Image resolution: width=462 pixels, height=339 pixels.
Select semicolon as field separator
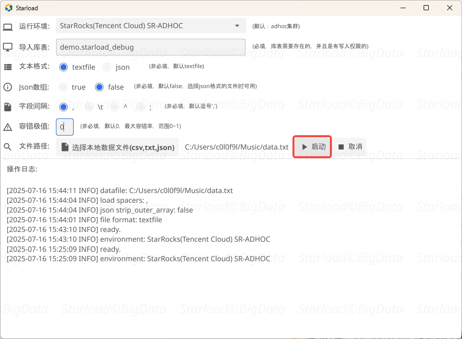tap(140, 107)
